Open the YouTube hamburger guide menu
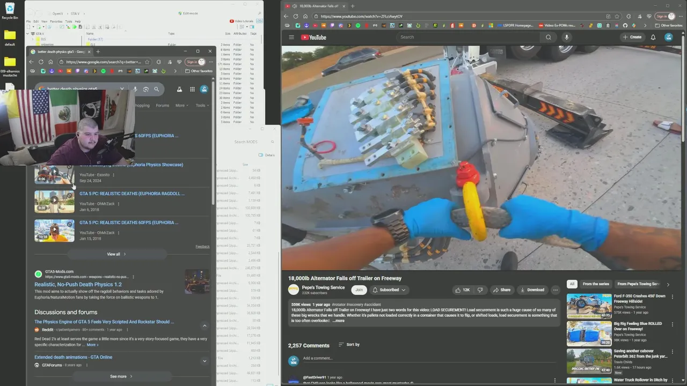 pos(291,37)
